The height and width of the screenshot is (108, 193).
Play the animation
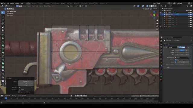pos(82,96)
